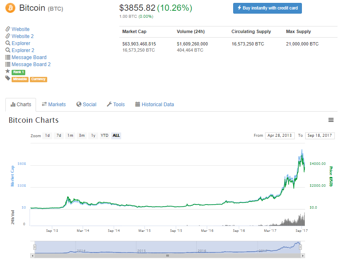Set chart zoom to ALL
This screenshot has width=340, height=262.
(x=116, y=136)
